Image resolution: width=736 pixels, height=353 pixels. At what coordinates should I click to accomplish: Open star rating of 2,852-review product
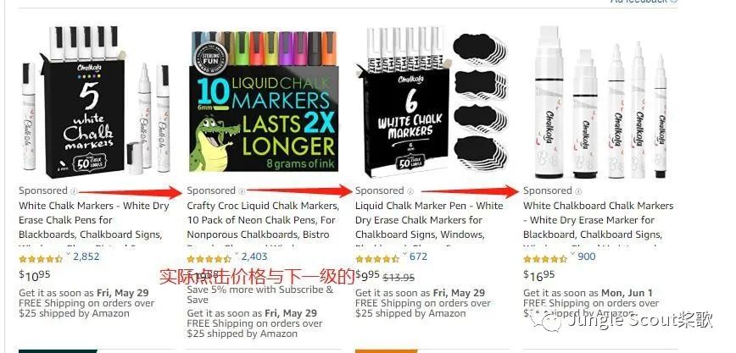tap(41, 259)
